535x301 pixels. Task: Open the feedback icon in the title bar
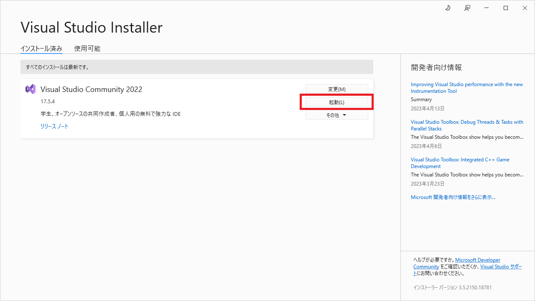[467, 8]
